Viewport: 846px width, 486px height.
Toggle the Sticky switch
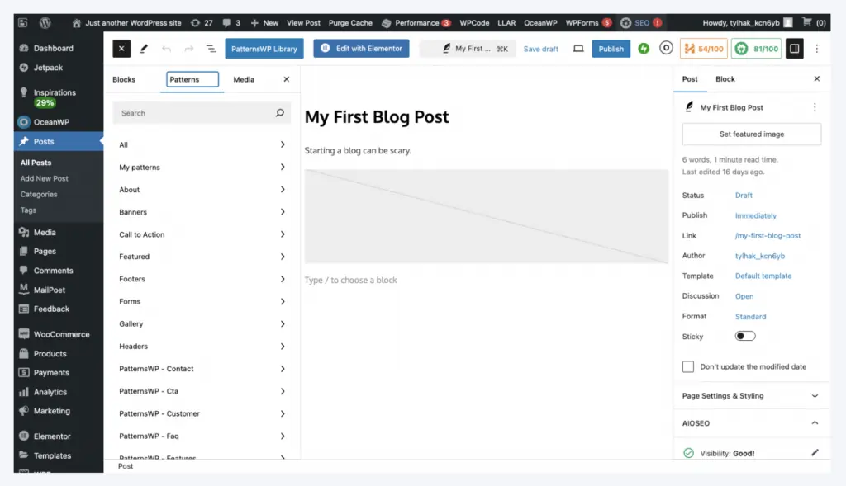[x=745, y=336]
